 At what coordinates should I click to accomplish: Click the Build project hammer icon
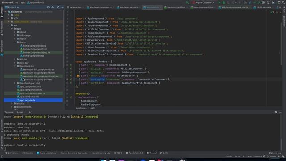187,3
